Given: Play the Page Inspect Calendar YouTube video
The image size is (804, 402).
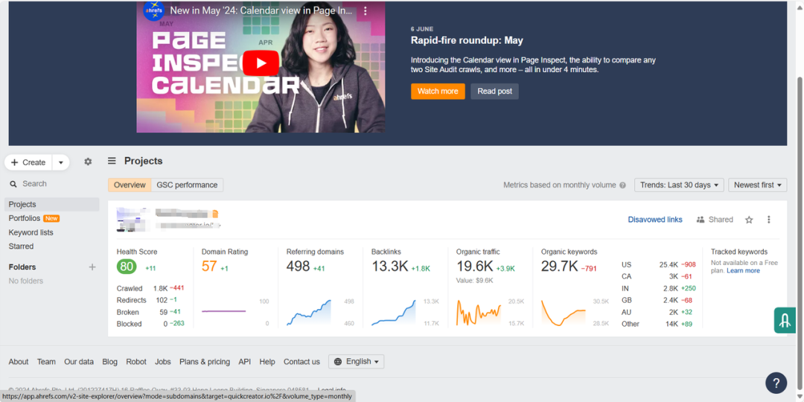Looking at the screenshot, I should pos(261,63).
